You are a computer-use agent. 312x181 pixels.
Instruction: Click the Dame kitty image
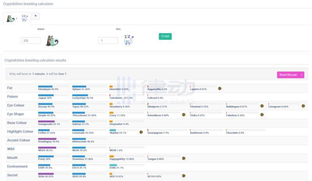(51, 41)
